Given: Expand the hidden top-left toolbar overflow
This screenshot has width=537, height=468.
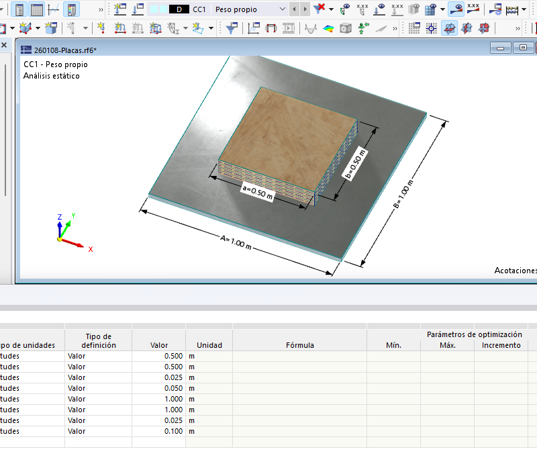Looking at the screenshot, I should tap(101, 9).
